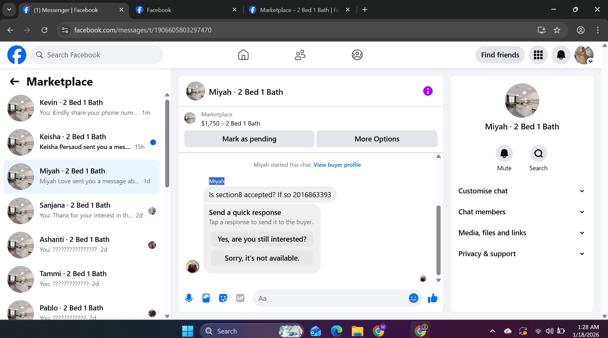Open the tab search dropdown arrow
The image size is (608, 338).
click(9, 10)
